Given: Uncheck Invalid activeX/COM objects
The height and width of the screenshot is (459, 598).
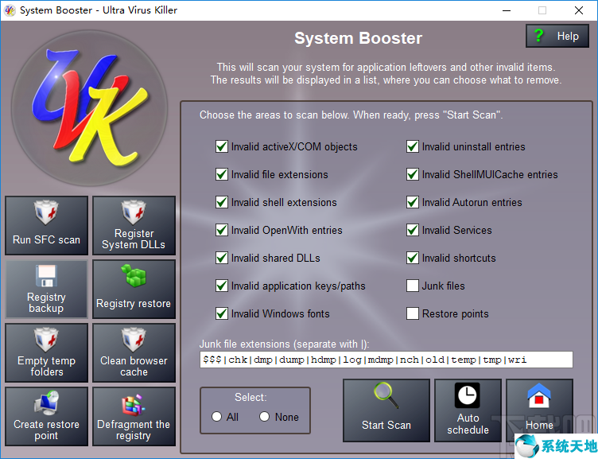Looking at the screenshot, I should [222, 146].
